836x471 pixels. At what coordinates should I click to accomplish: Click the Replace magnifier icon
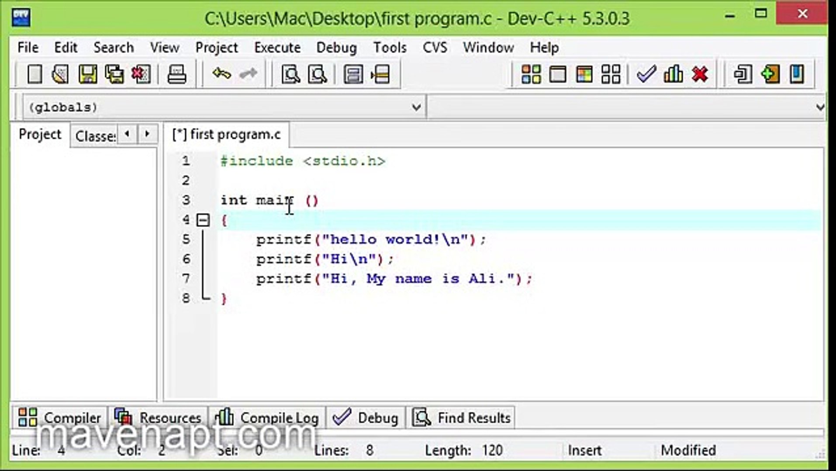318,74
